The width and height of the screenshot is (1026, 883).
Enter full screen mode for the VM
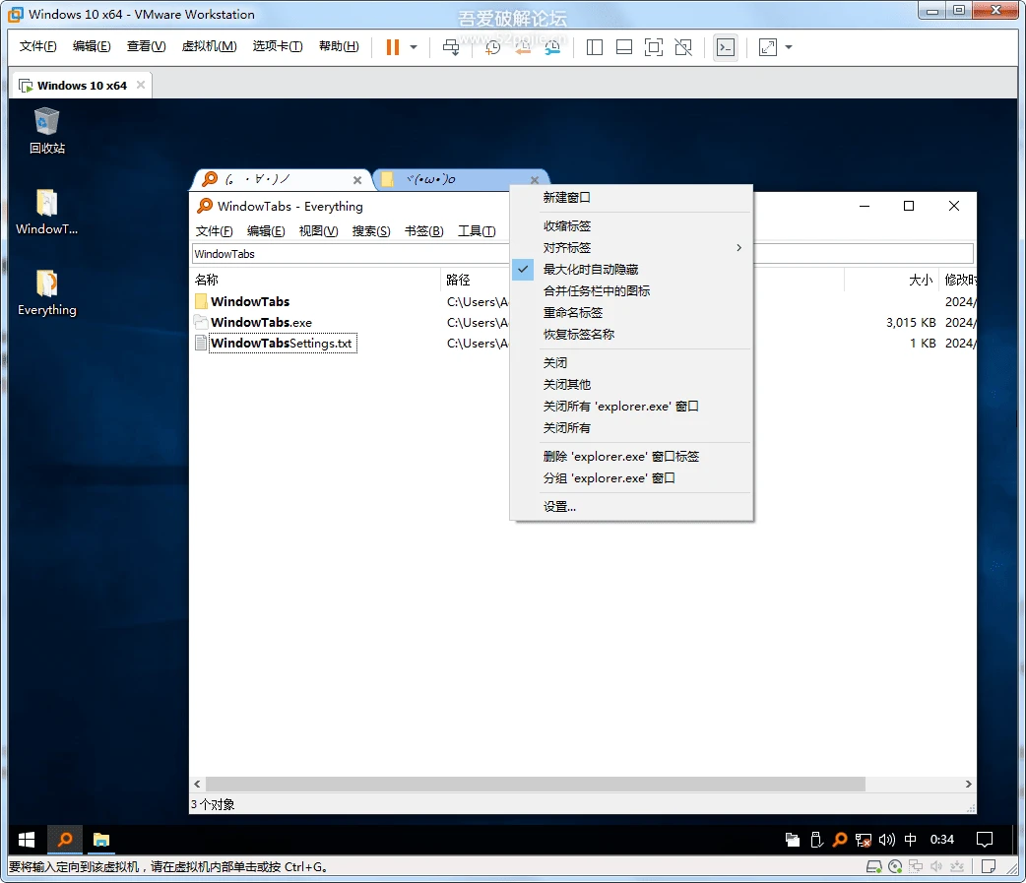pyautogui.click(x=653, y=46)
